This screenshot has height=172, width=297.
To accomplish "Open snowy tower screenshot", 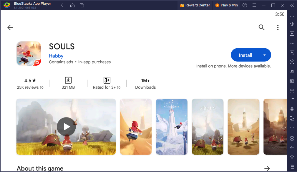I will pos(172,127).
